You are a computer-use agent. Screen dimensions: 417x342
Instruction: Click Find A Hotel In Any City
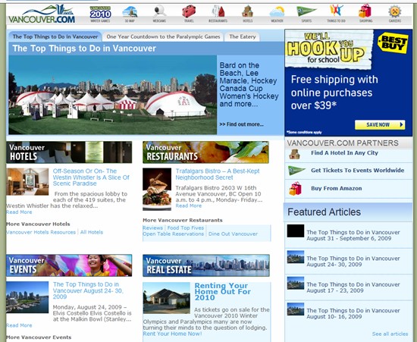pyautogui.click(x=344, y=153)
